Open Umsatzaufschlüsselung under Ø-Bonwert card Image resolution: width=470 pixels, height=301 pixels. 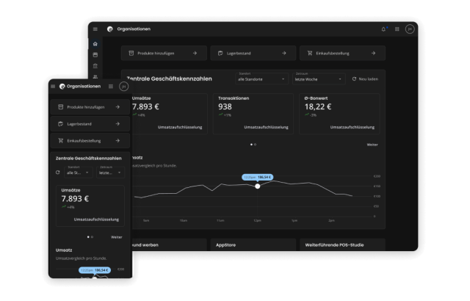[x=352, y=127]
